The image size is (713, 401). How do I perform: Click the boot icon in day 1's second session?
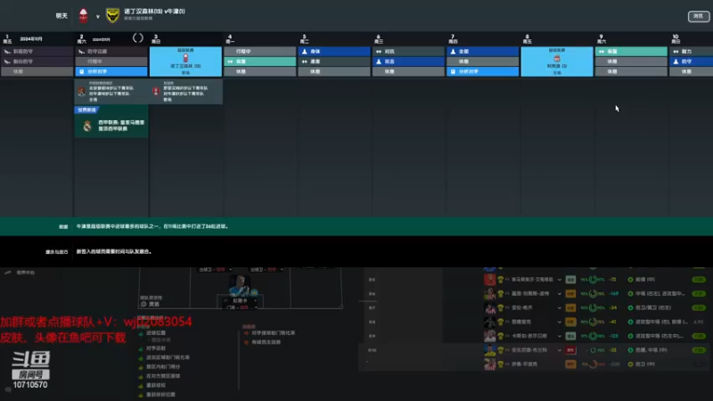7,61
